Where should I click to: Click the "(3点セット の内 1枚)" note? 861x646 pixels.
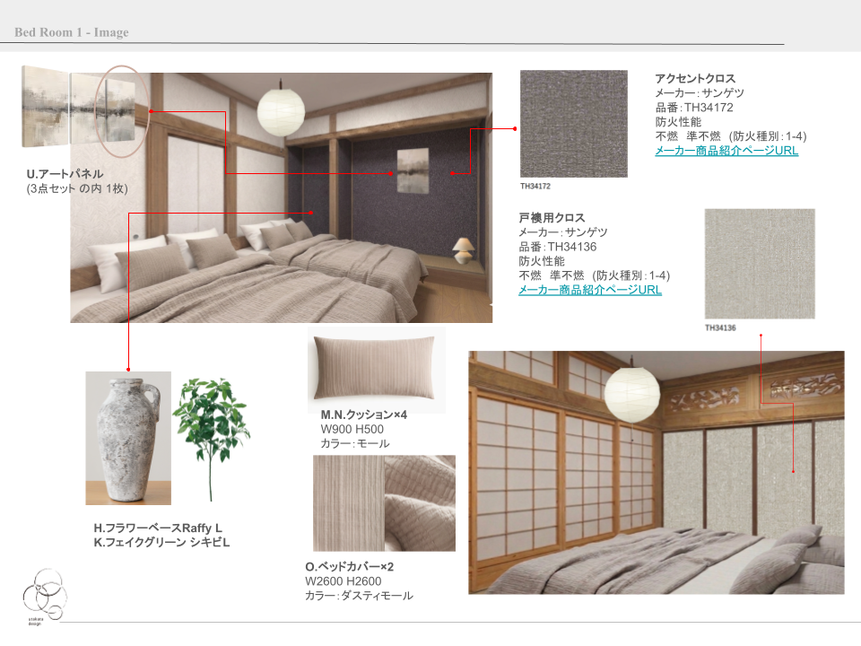tap(77, 189)
